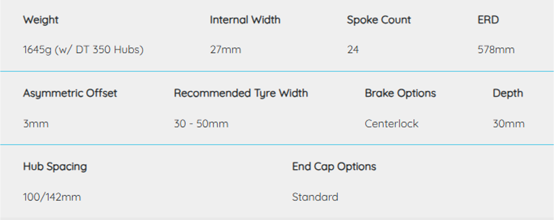
Task: Select the 3mm offset value
Action: click(36, 124)
